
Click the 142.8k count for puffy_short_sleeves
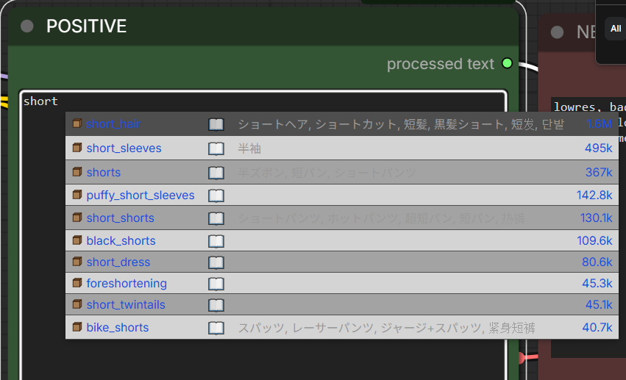(x=594, y=195)
